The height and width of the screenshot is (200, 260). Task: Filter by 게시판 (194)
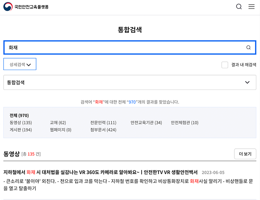[21, 130]
